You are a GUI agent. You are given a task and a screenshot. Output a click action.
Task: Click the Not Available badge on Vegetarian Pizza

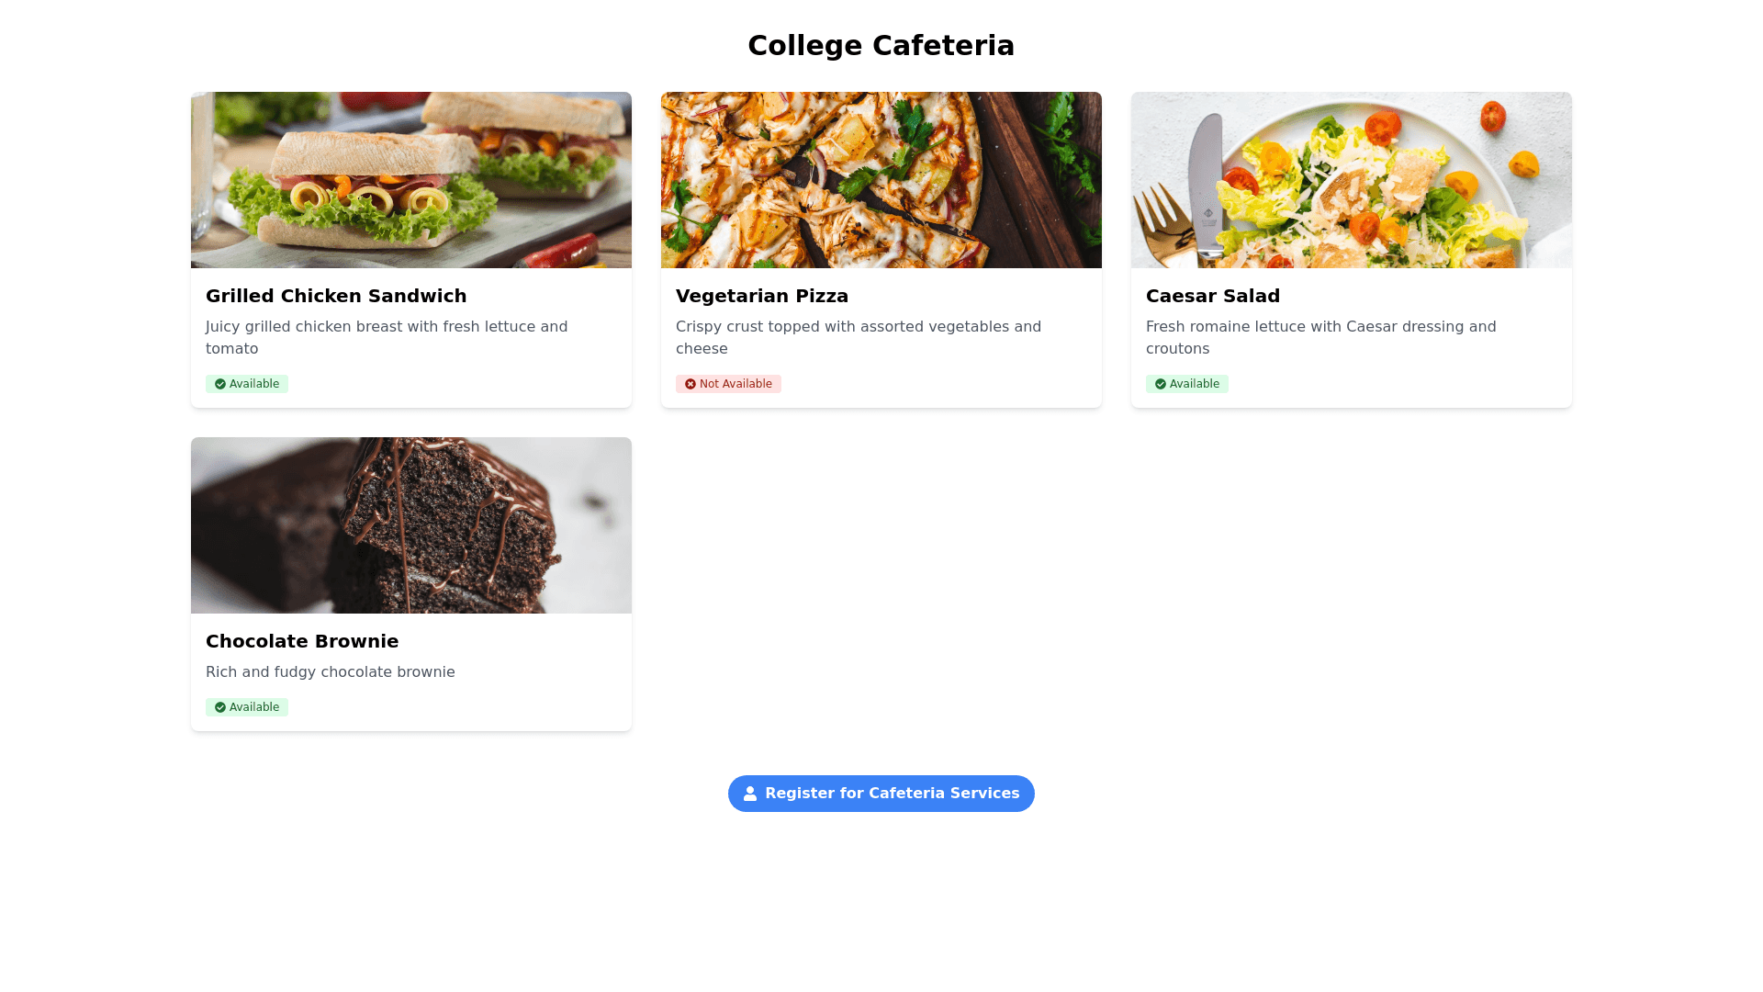point(729,384)
